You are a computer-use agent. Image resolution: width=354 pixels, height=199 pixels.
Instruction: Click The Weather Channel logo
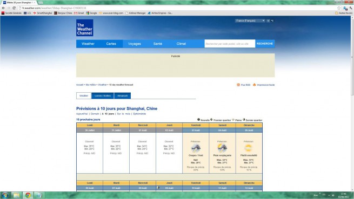pos(85,28)
